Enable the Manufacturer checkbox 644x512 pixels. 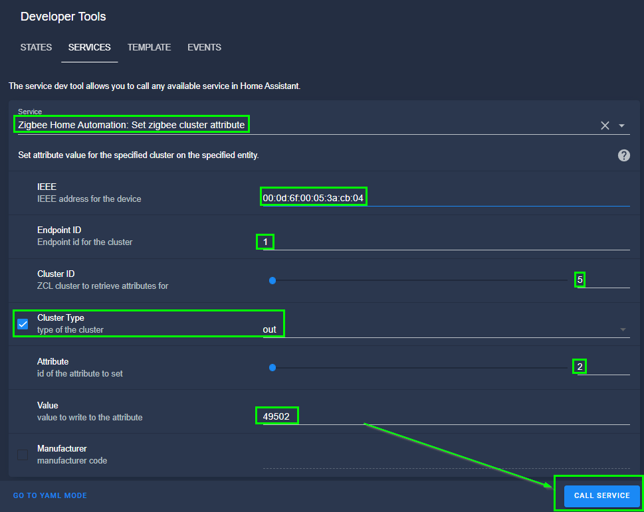(x=23, y=455)
